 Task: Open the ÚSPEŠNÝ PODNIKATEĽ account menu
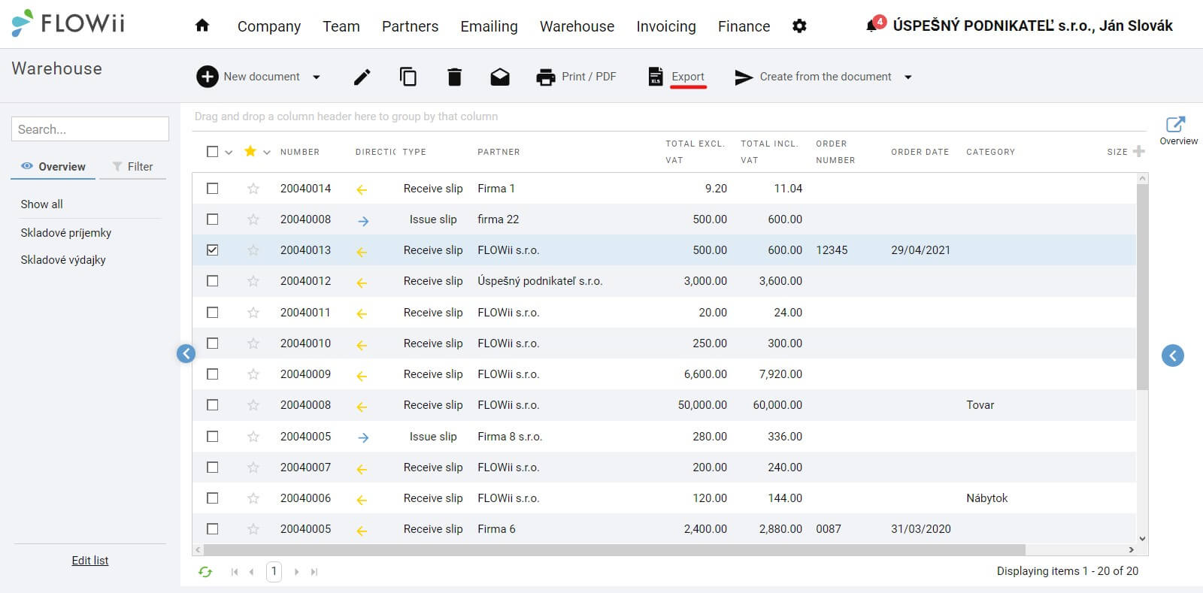tap(1032, 26)
